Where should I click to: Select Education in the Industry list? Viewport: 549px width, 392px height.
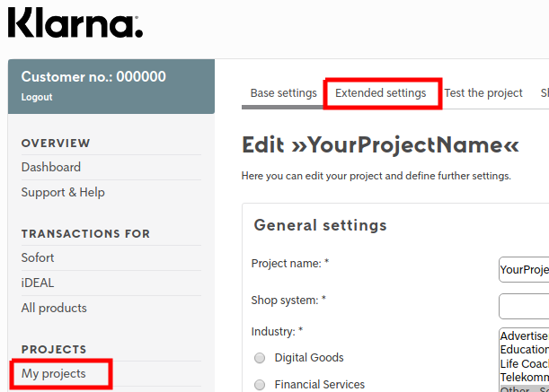tap(524, 350)
